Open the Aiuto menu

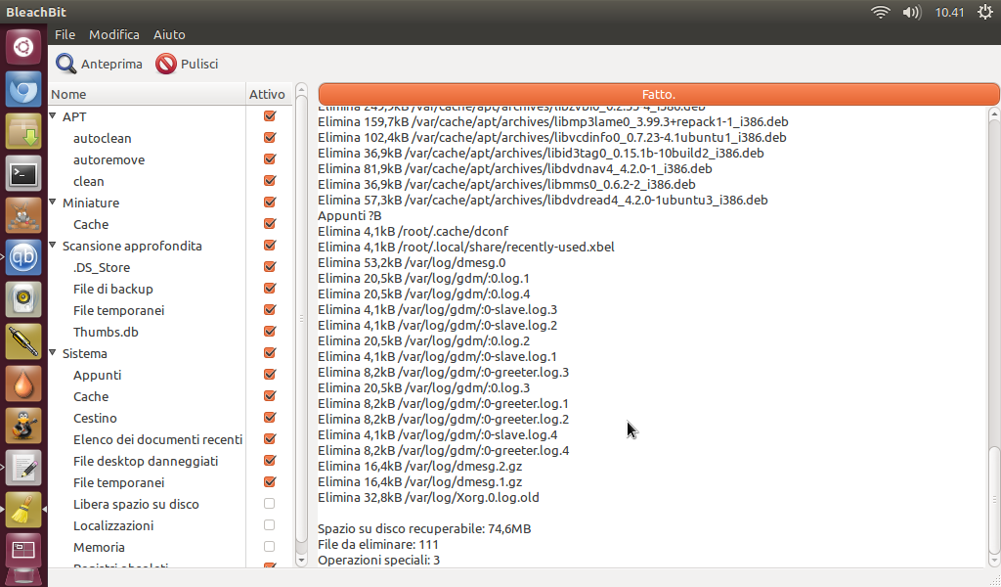click(169, 34)
